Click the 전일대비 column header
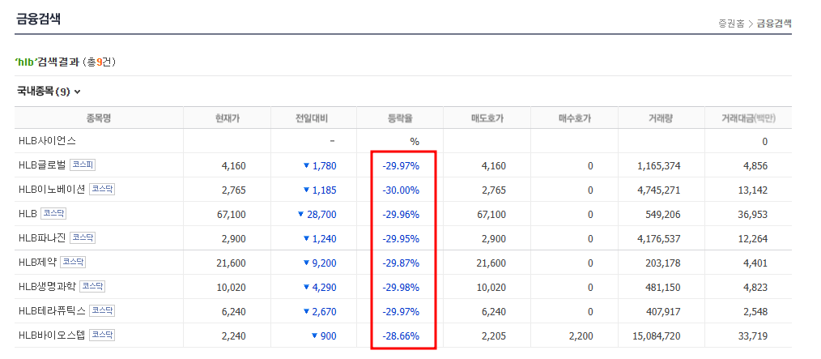The height and width of the screenshot is (359, 821). click(313, 118)
